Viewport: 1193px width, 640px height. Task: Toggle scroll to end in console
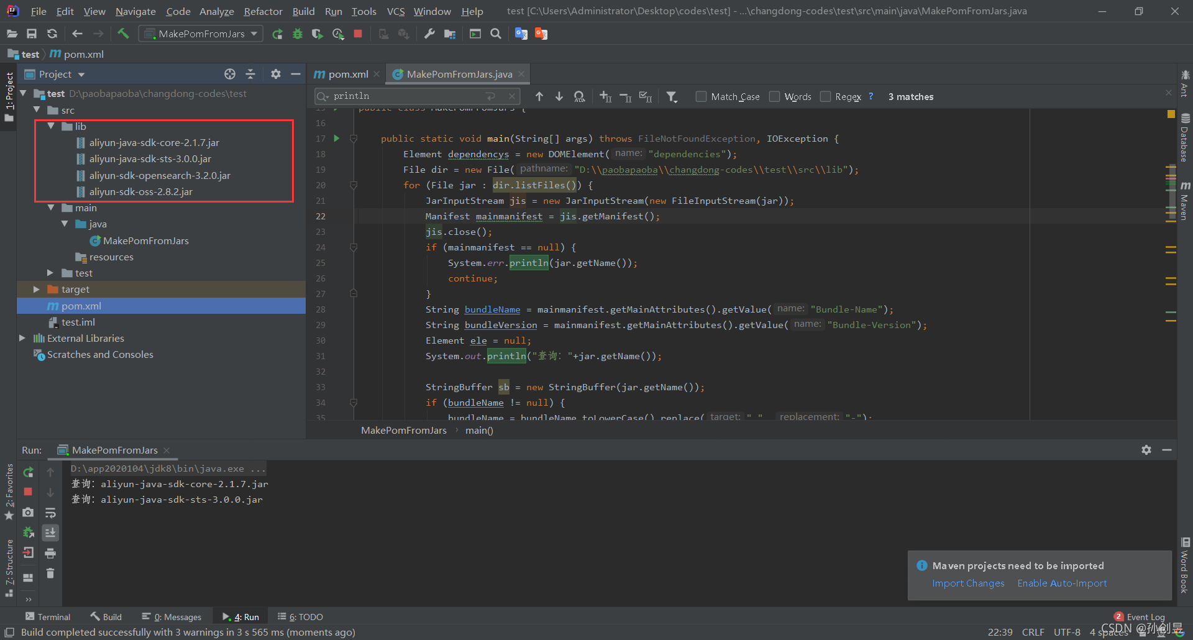coord(50,533)
